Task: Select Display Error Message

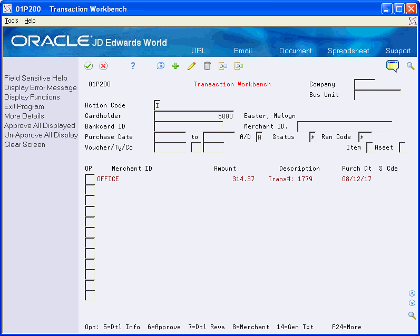Action: [41, 87]
